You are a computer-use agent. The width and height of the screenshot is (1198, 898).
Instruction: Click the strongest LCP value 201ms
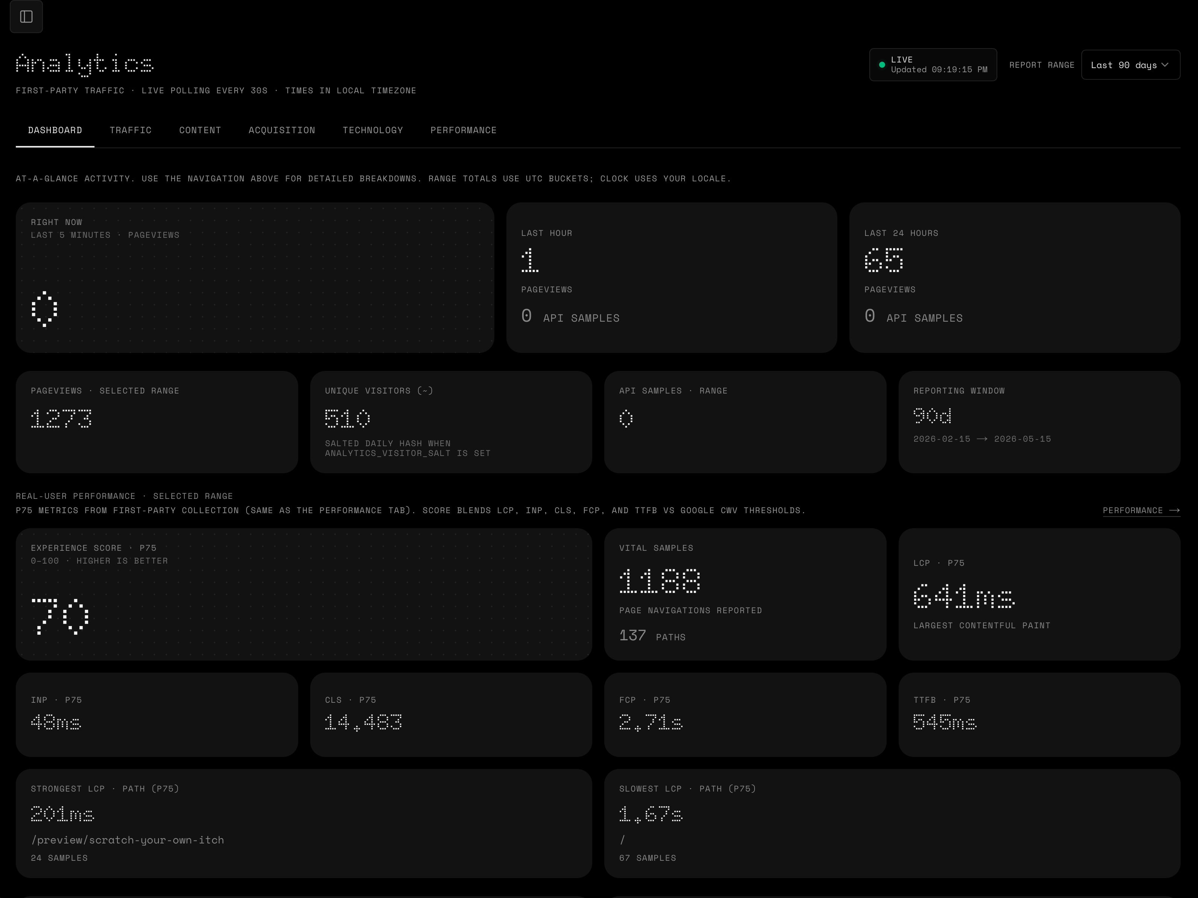tap(62, 814)
